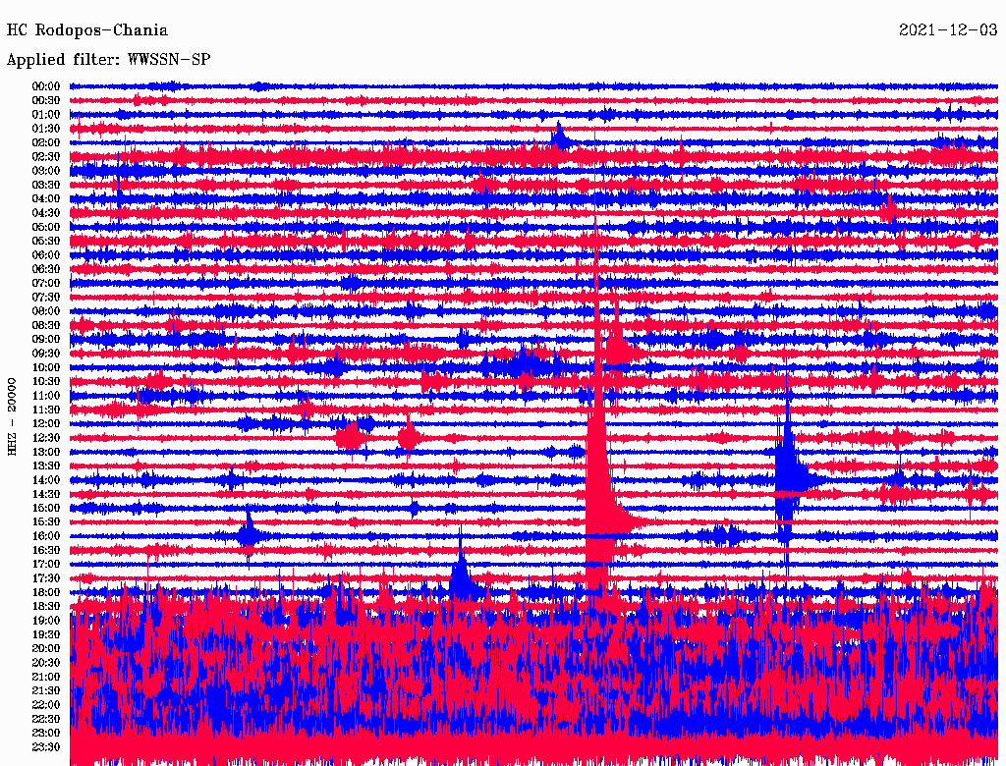Click the 04:30 time label
This screenshot has width=1006, height=766.
(x=46, y=213)
